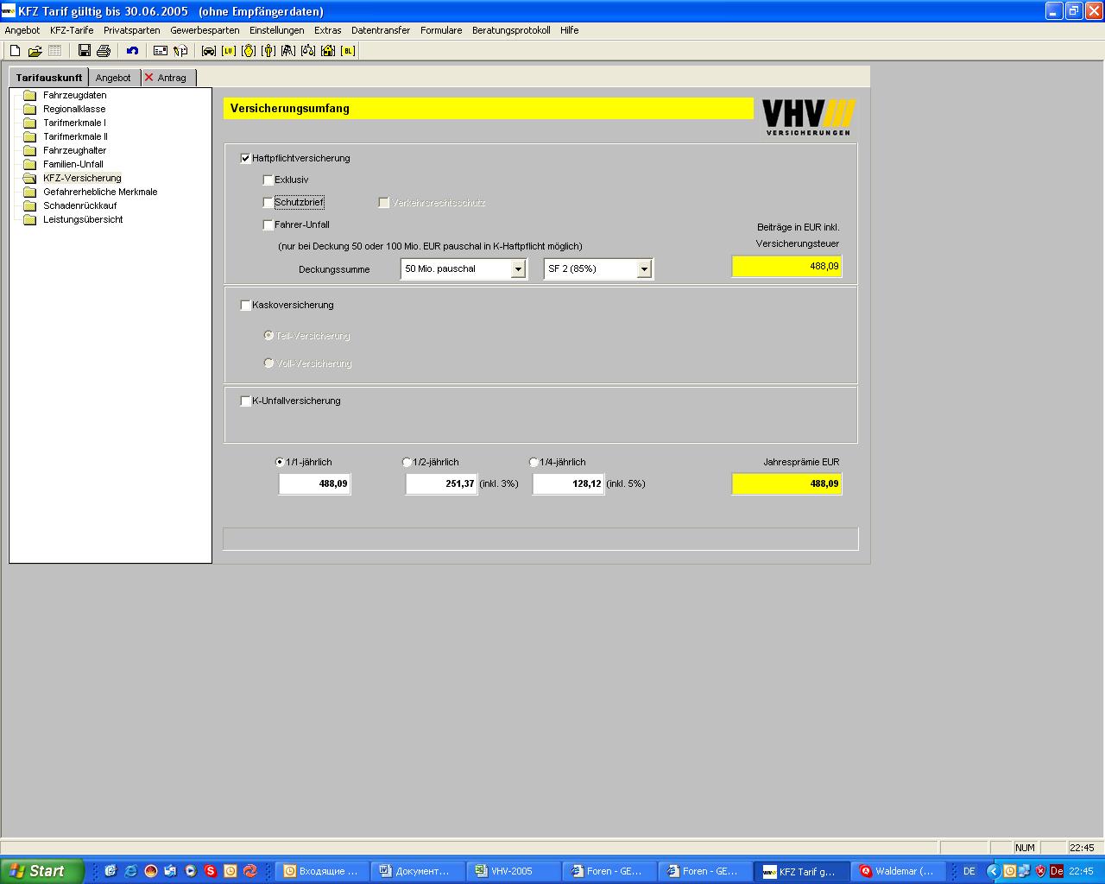
Task: Click the house insurance toolbar icon
Action: [x=328, y=51]
